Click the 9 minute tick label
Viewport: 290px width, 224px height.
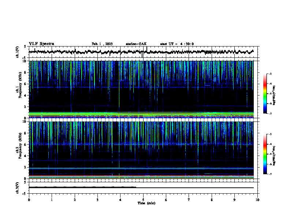[x=234, y=200]
